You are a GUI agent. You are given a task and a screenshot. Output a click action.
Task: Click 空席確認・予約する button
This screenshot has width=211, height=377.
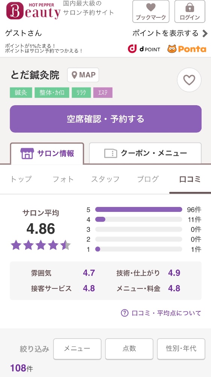pyautogui.click(x=105, y=119)
